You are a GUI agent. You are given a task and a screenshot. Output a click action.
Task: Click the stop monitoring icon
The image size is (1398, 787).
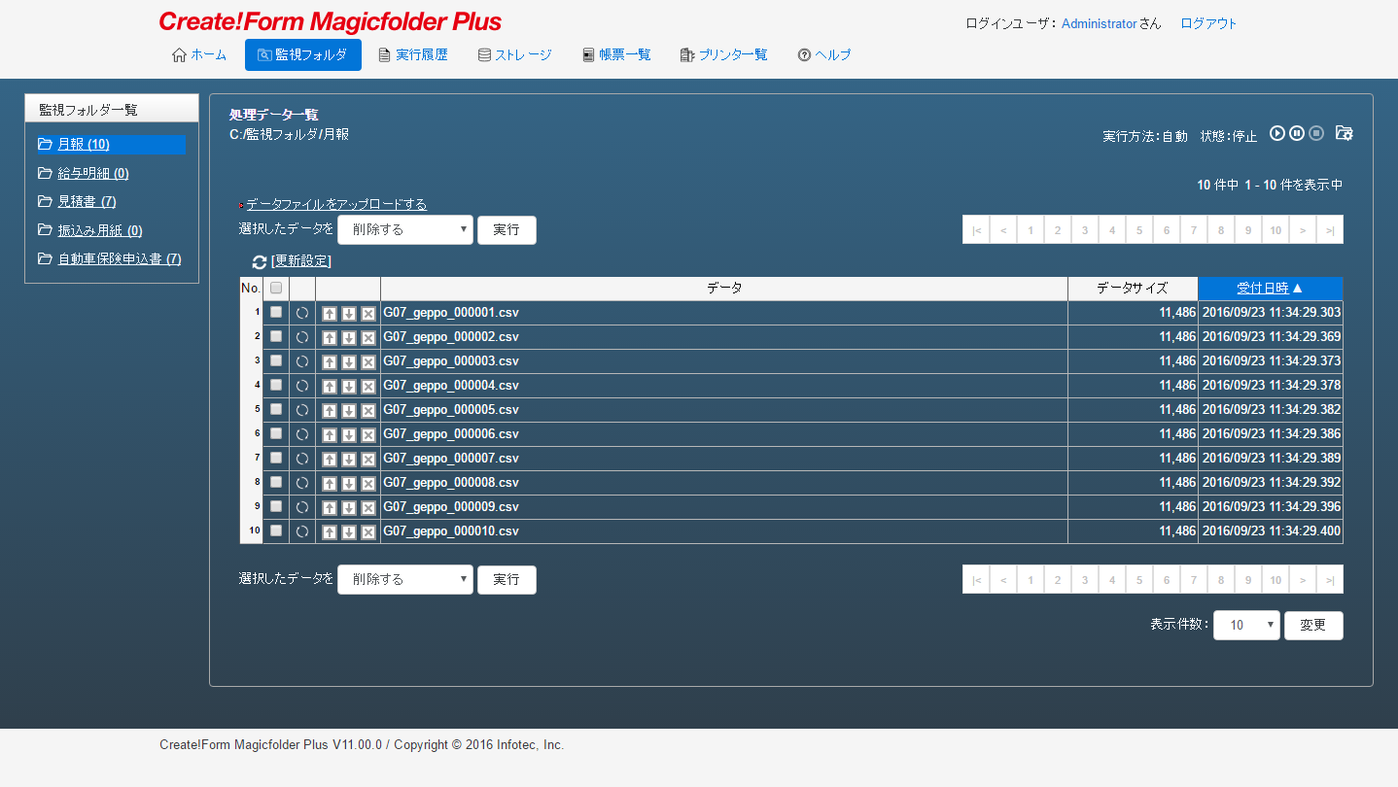click(x=1316, y=133)
